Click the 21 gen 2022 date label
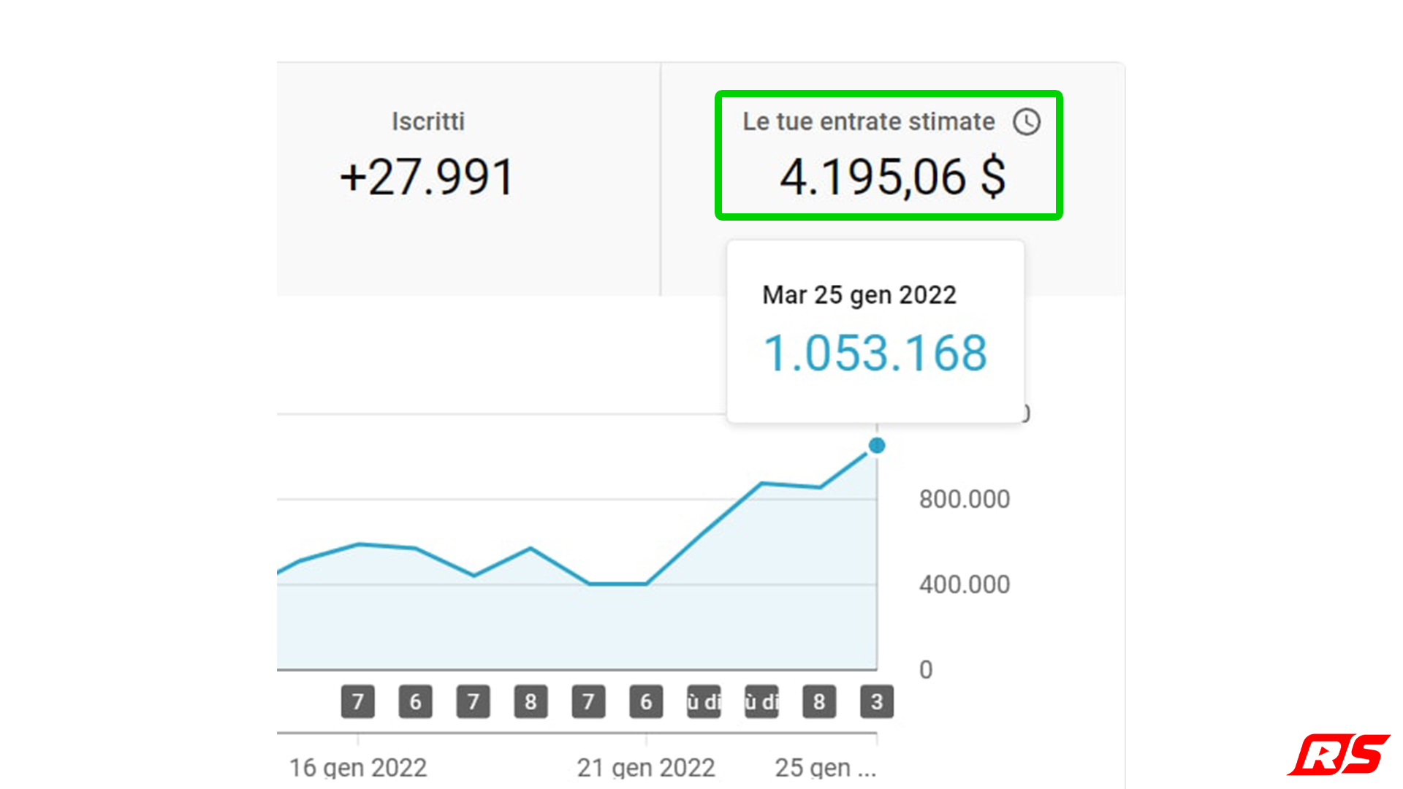1403x789 pixels. [646, 768]
